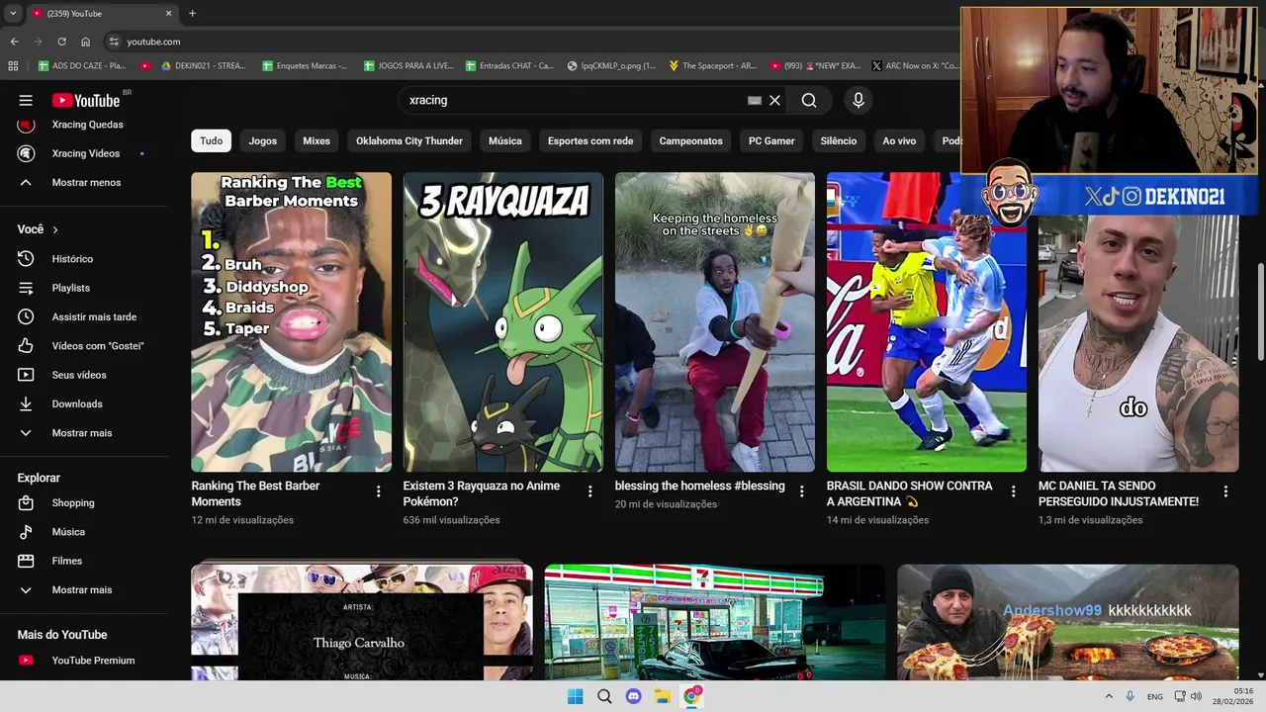Viewport: 1266px width, 712px height.
Task: Open a new browser tab
Action: pyautogui.click(x=192, y=14)
